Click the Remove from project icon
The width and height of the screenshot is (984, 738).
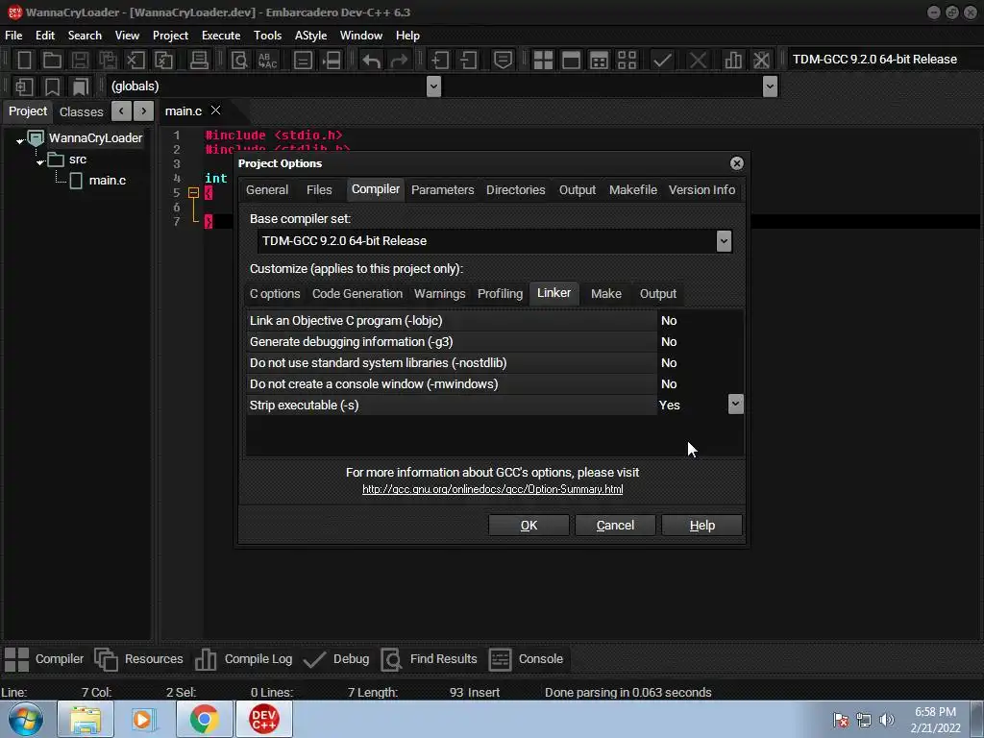pos(468,61)
